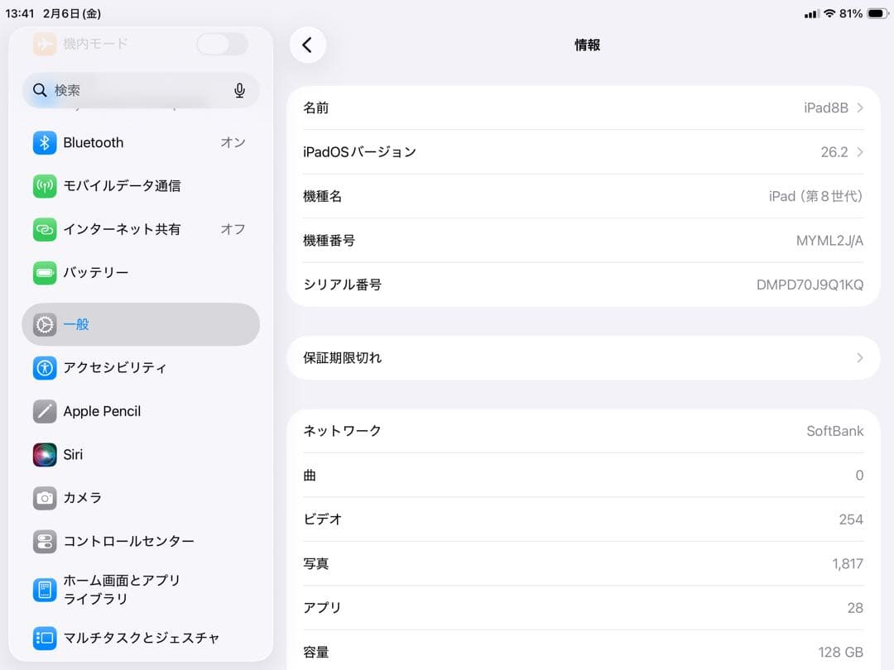Screen dimensions: 894x670
Task: Open モバイルデータ通信 via its green antenna icon
Action: [44, 185]
